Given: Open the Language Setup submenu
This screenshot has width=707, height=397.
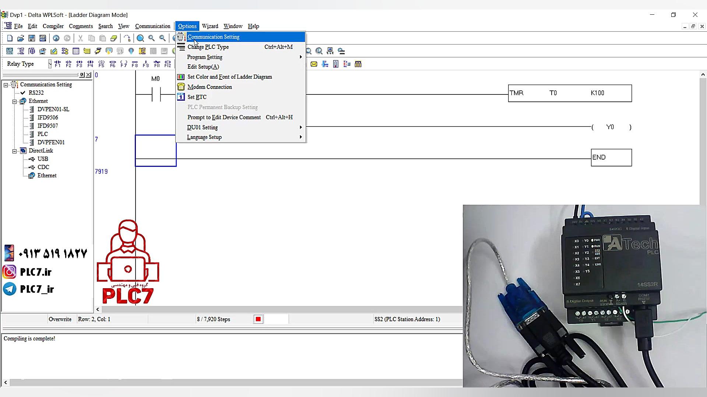Looking at the screenshot, I should 204,137.
